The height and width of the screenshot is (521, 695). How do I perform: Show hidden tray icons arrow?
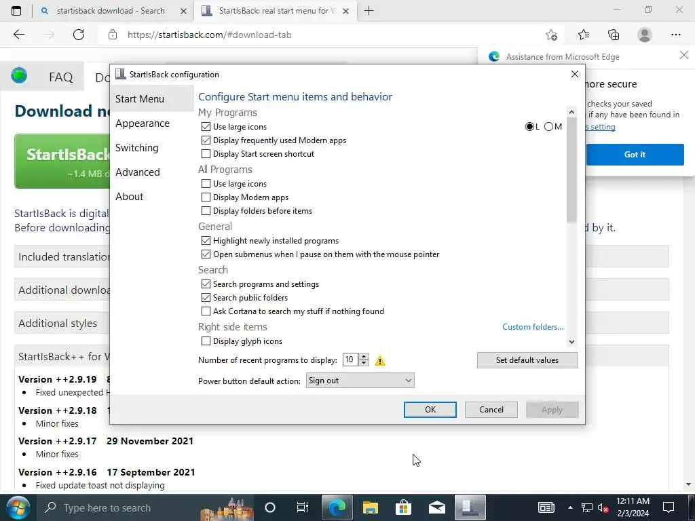coord(570,507)
